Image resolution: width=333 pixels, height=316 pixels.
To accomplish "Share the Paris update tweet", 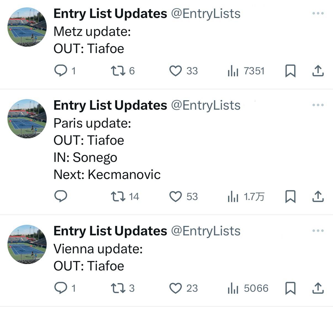I will point(318,196).
